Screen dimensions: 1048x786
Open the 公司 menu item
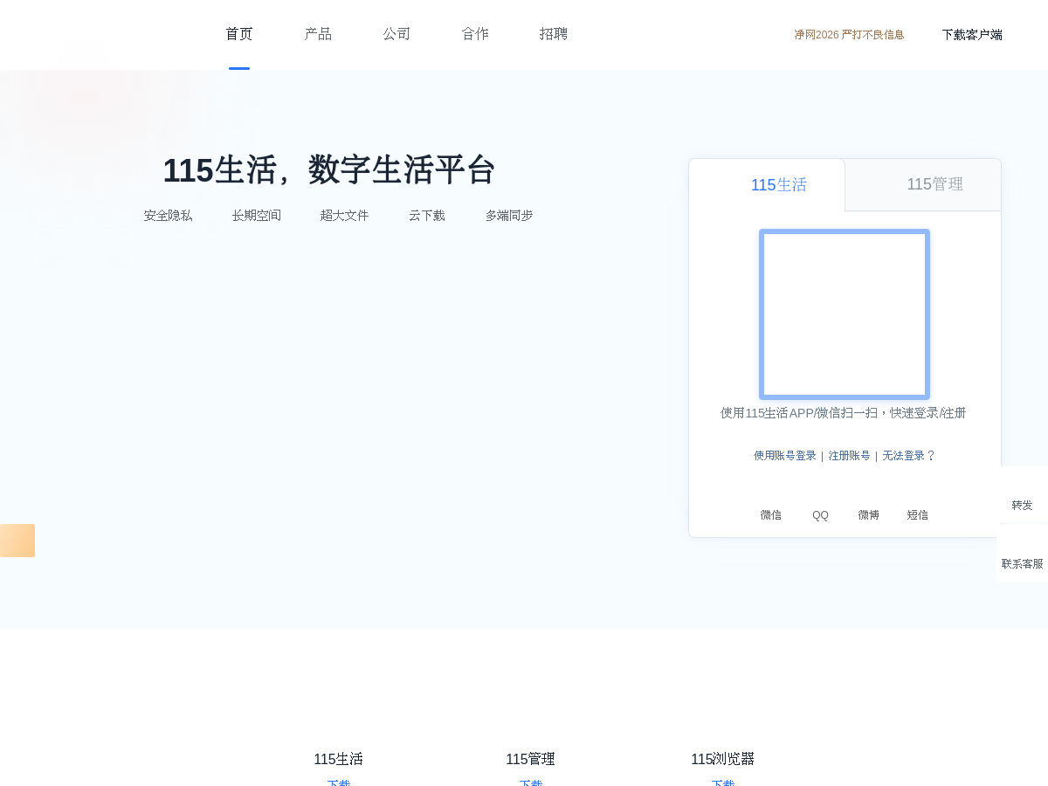(x=396, y=33)
